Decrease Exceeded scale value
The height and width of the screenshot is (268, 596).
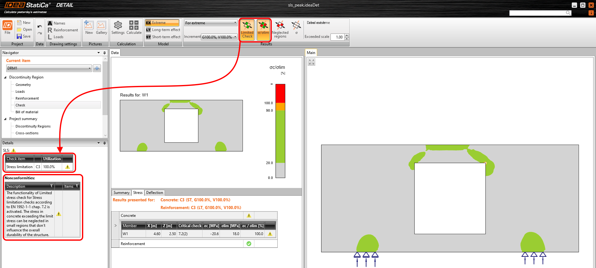point(347,39)
